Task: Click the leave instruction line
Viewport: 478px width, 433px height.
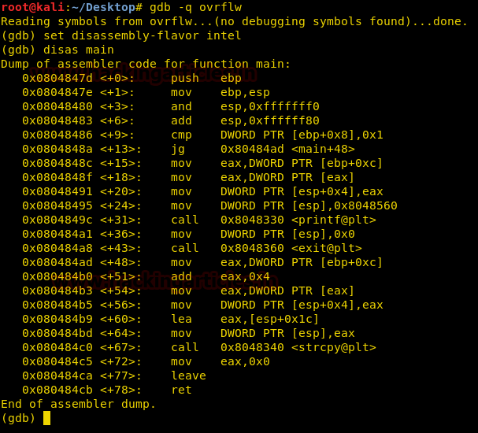Action: click(187, 376)
